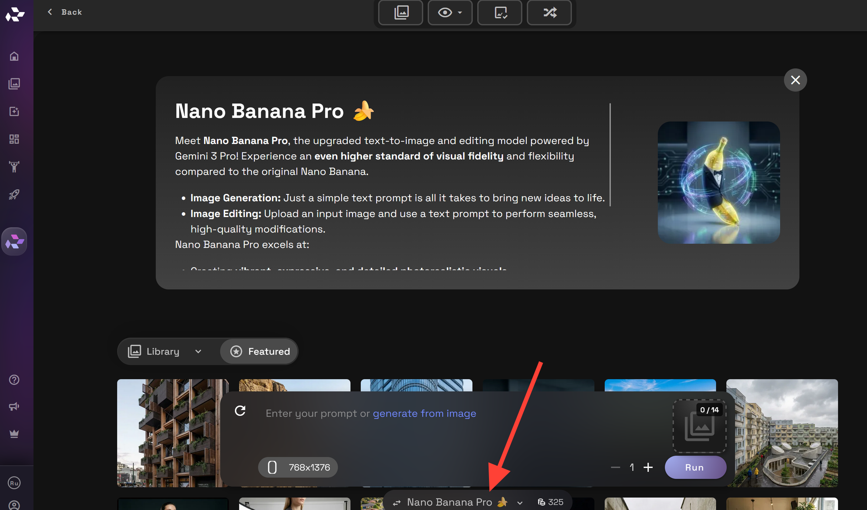867x510 pixels.
Task: Click the generate from image link
Action: 424,413
